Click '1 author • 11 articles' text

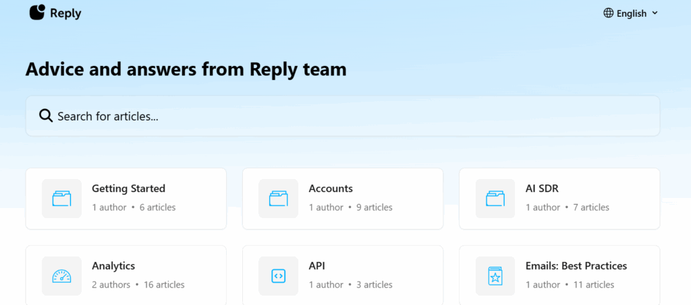tap(570, 285)
